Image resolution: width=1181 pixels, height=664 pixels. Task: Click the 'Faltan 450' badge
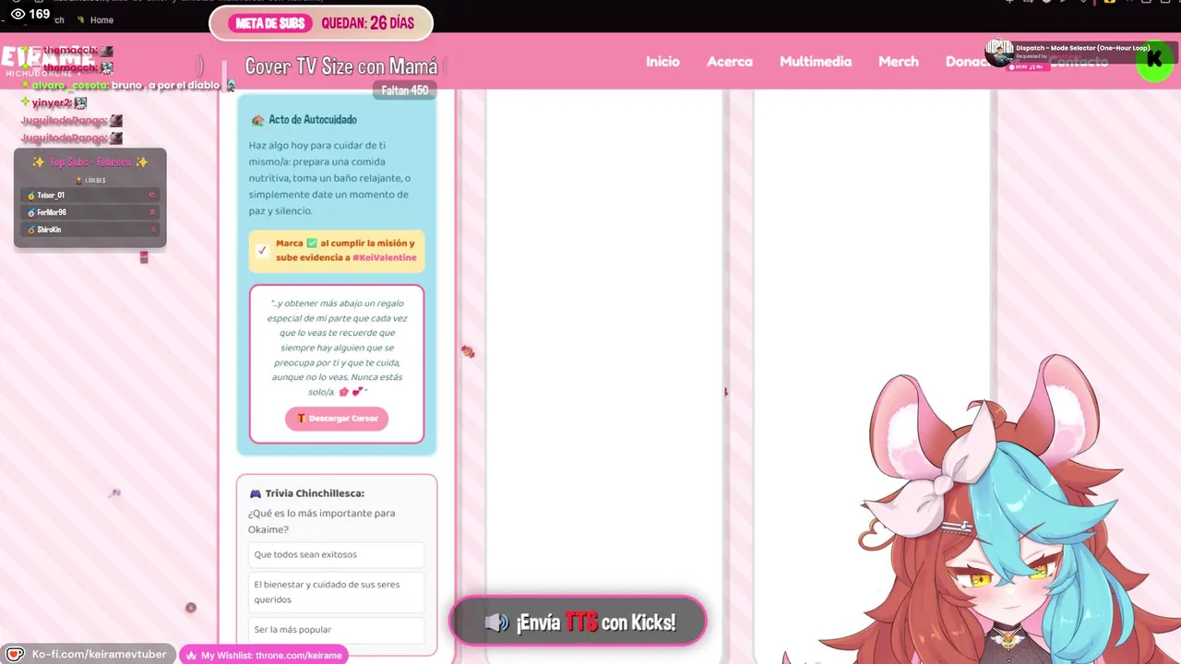pos(404,90)
